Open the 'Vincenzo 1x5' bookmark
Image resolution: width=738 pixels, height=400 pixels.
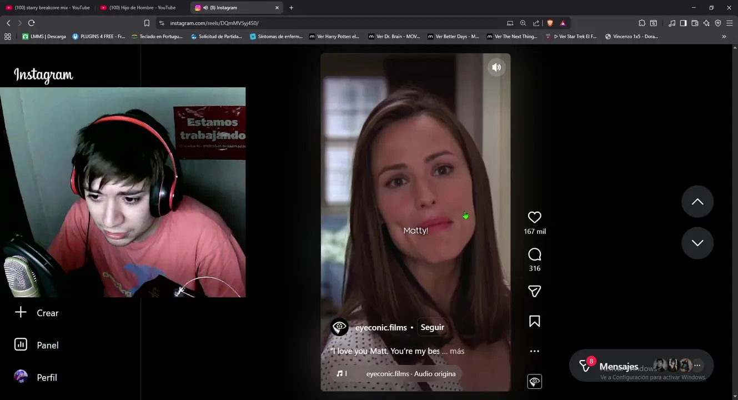click(x=631, y=36)
